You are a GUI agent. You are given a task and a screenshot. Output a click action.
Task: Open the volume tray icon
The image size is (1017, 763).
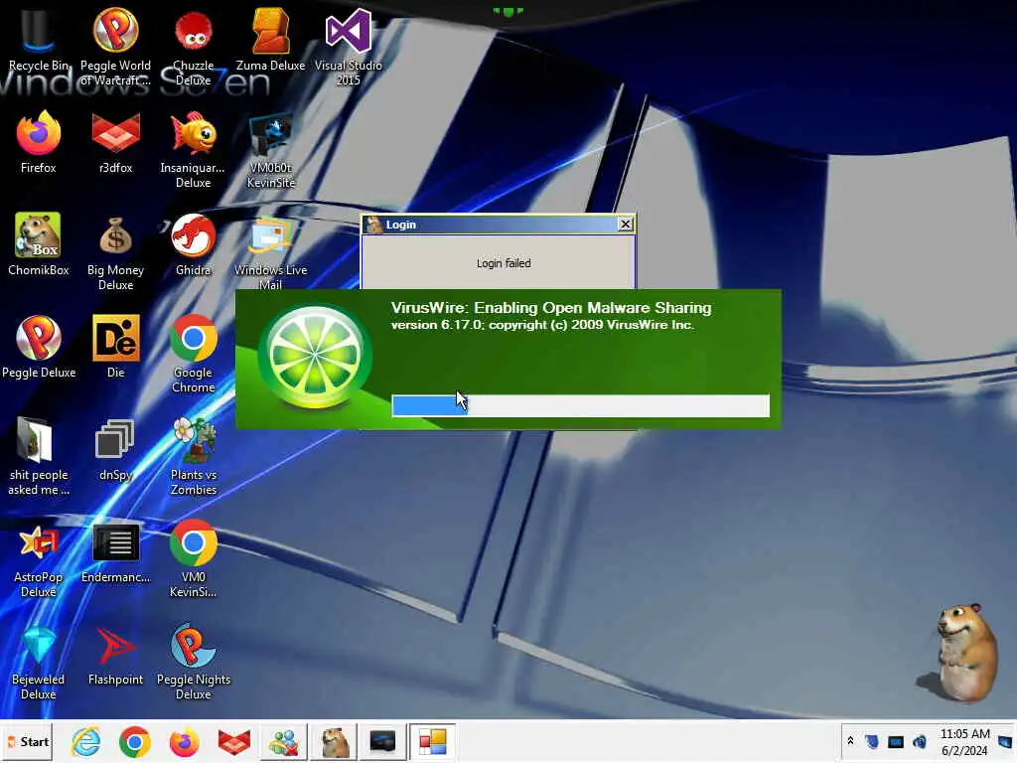[919, 741]
